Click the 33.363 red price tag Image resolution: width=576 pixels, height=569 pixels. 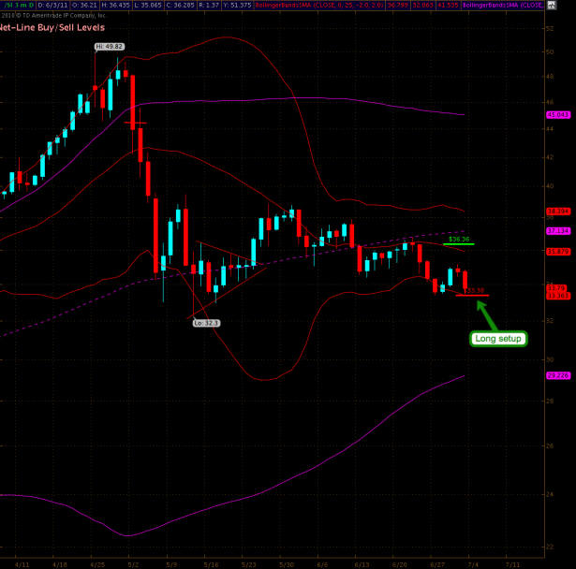pos(558,296)
